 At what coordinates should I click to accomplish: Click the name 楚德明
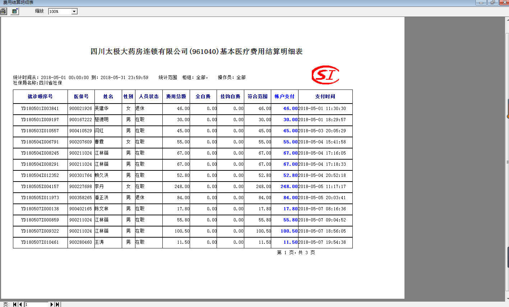click(102, 120)
